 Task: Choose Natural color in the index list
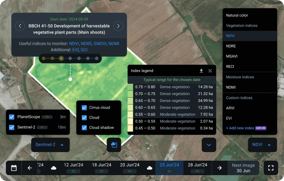[237, 15]
